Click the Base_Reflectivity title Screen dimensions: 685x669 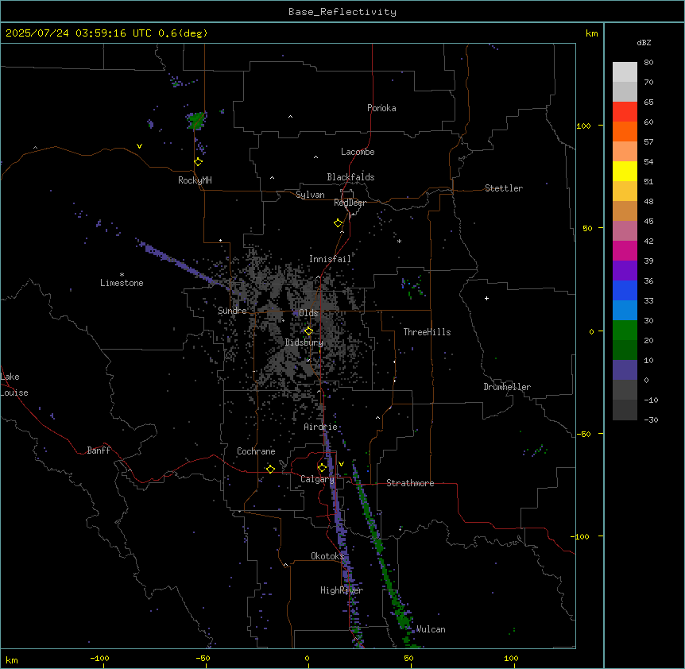342,12
